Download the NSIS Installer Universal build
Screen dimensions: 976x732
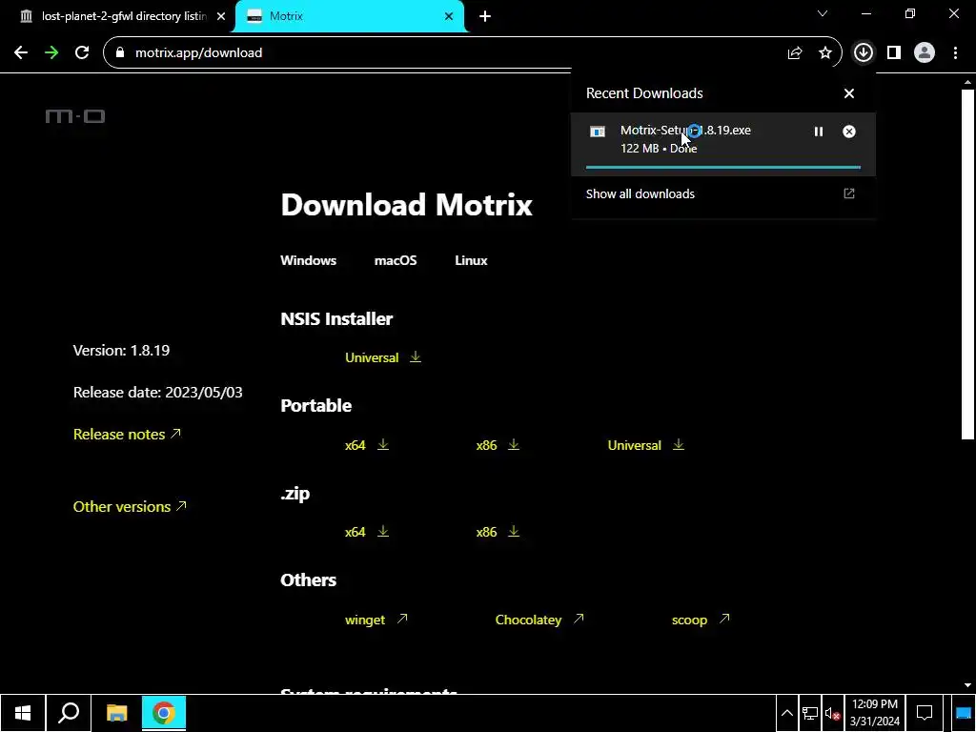click(383, 357)
